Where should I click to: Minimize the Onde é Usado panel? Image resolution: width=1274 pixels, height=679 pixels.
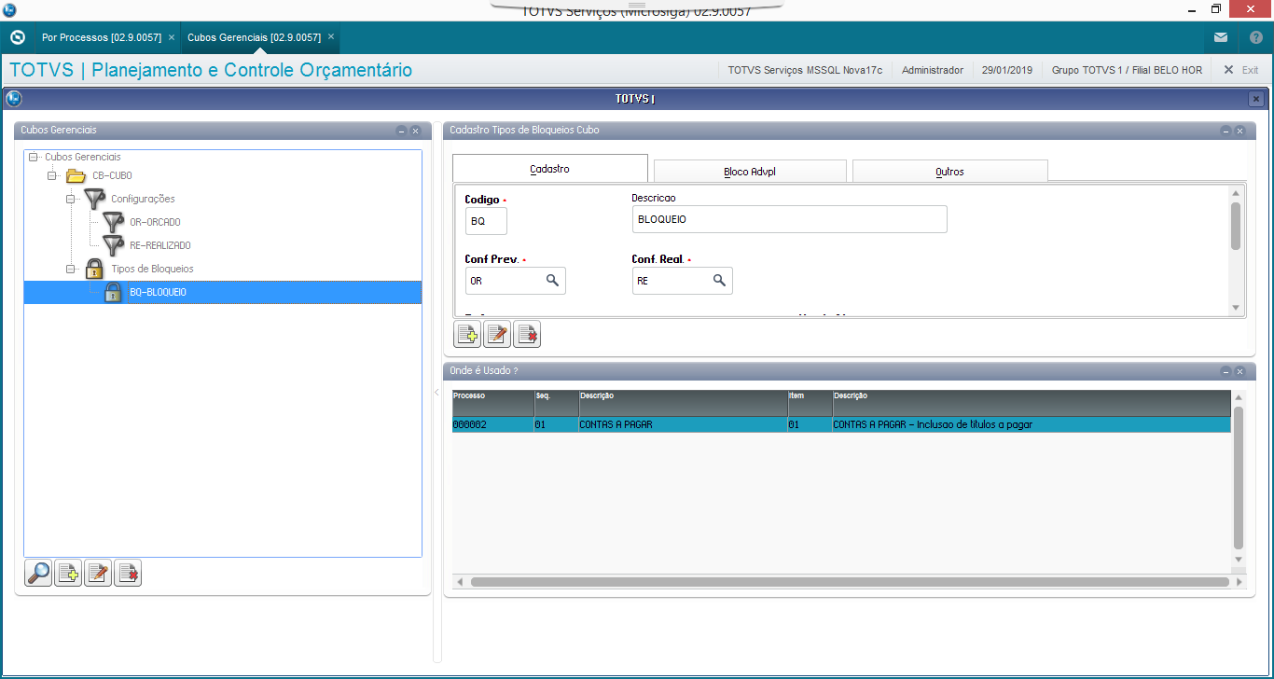1226,371
